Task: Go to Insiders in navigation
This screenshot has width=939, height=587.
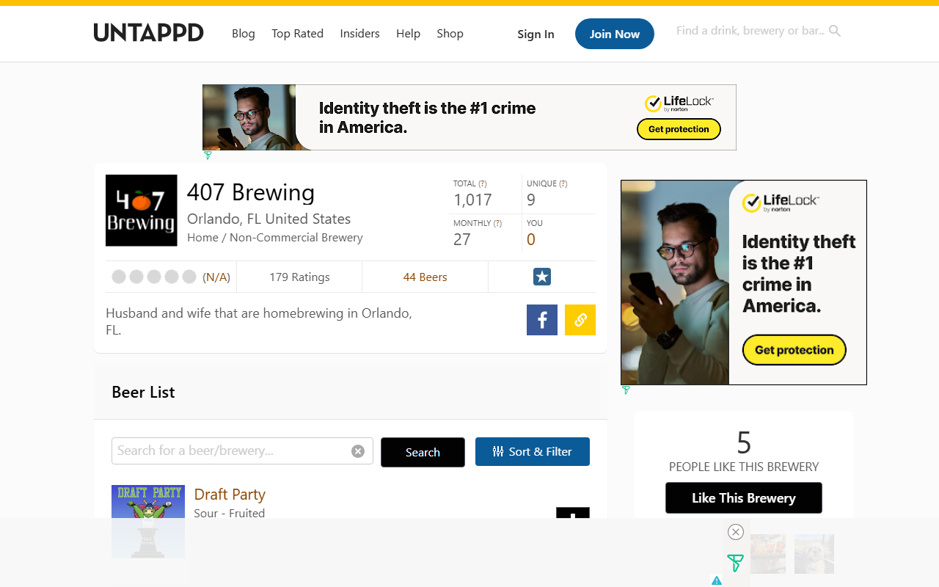Action: [x=360, y=33]
